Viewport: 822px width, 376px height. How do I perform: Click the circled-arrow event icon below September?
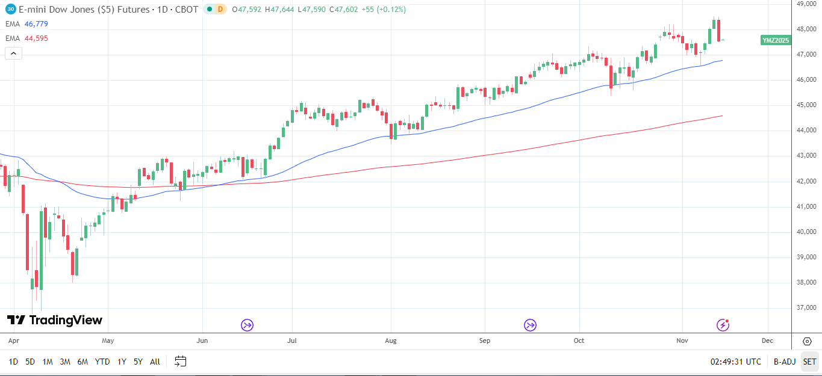coord(529,325)
